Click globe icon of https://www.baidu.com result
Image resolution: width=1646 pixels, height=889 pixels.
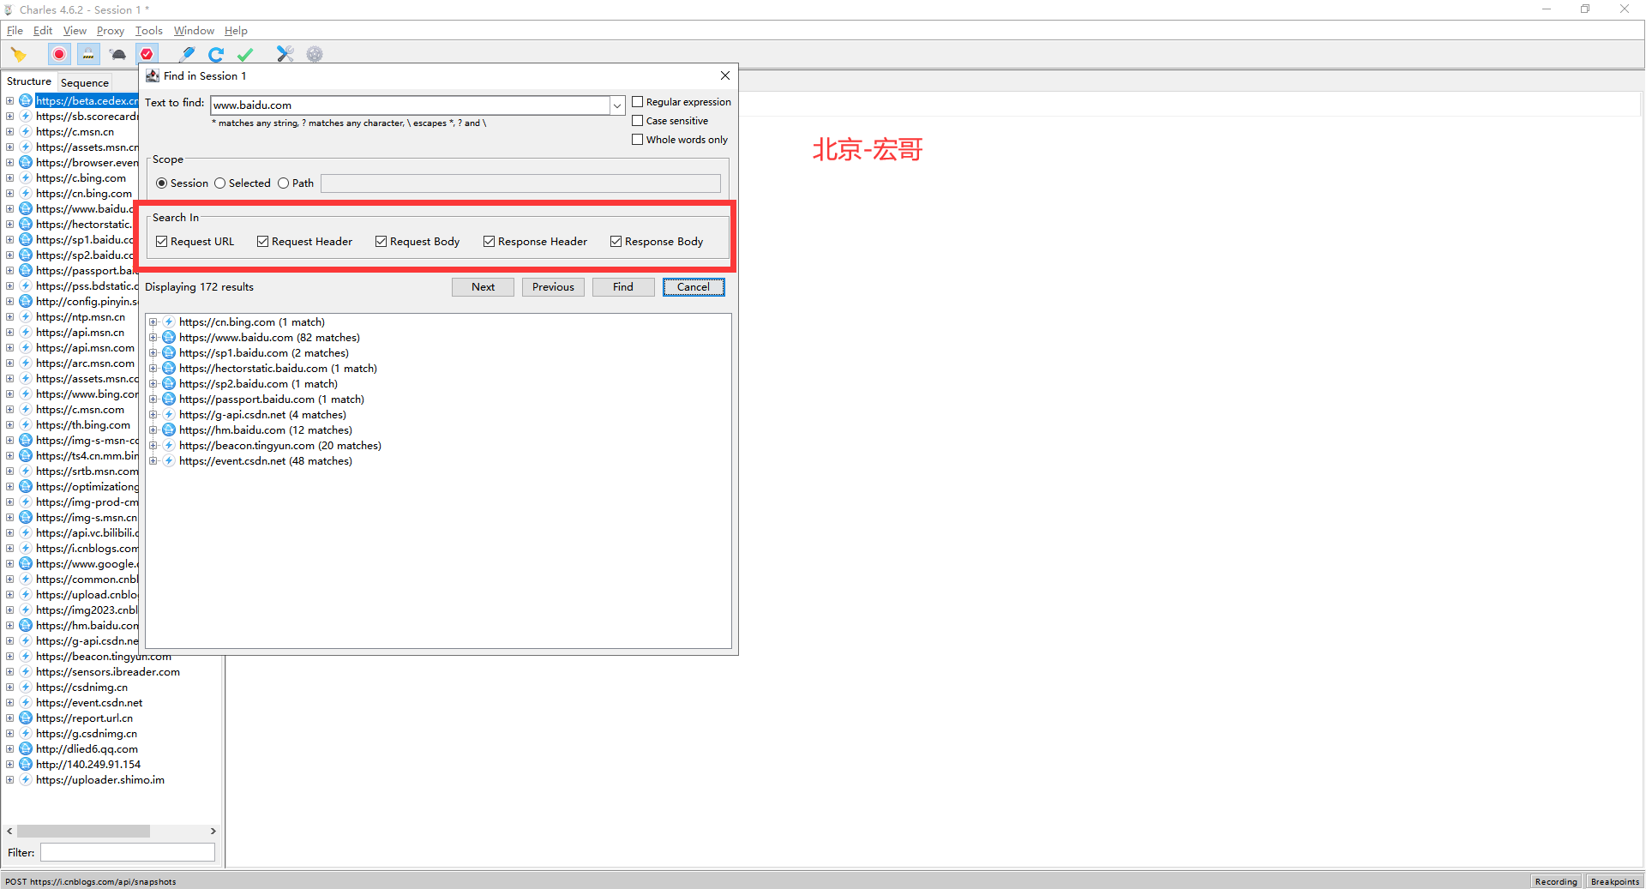point(169,338)
